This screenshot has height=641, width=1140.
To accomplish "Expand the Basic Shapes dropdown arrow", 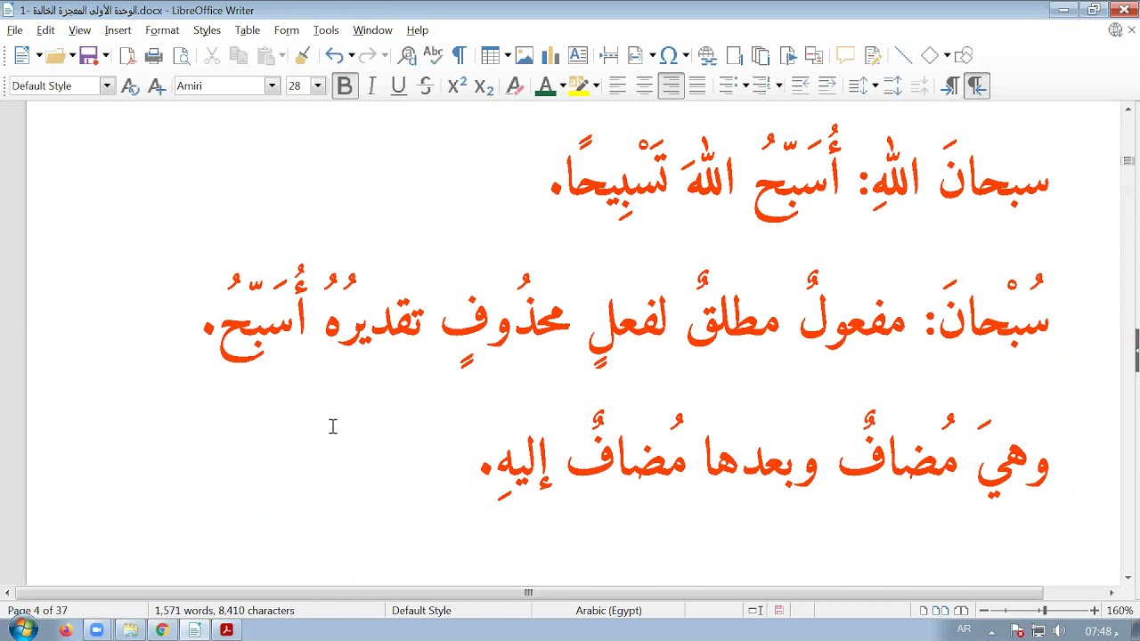I will [947, 55].
